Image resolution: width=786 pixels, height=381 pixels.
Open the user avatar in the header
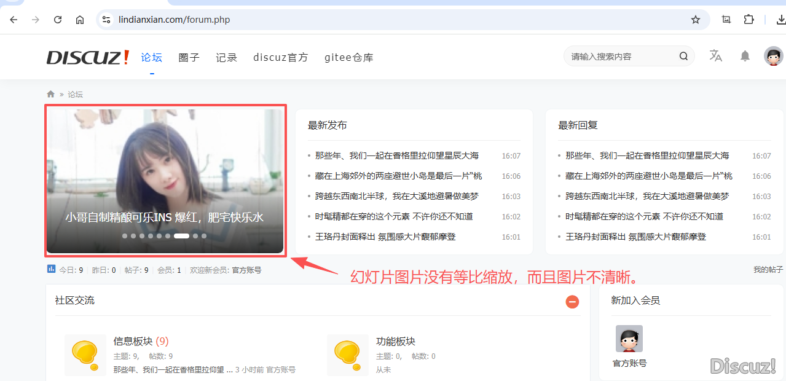pos(773,56)
